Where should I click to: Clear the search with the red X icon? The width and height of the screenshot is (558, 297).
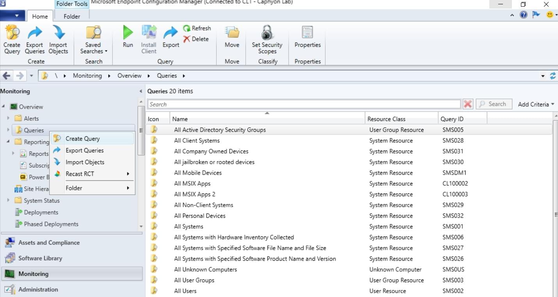coord(467,104)
